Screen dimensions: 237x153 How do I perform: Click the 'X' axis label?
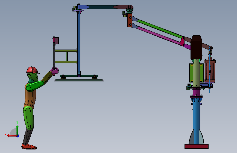(5, 134)
